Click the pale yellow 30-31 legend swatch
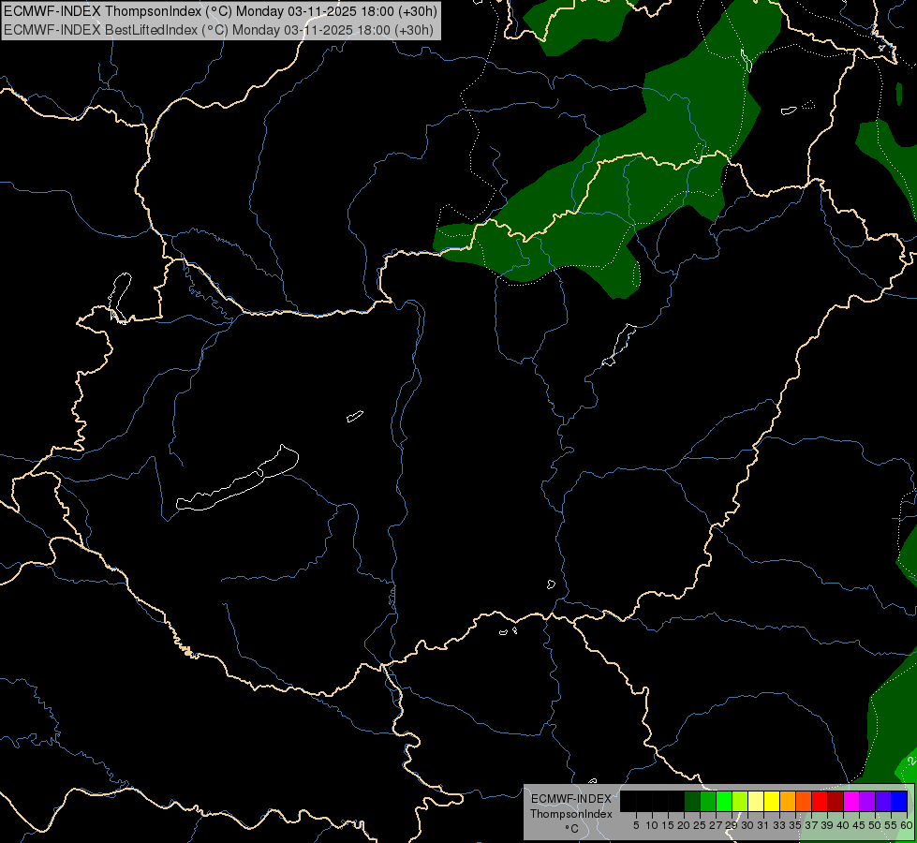The height and width of the screenshot is (843, 917). pos(756,801)
